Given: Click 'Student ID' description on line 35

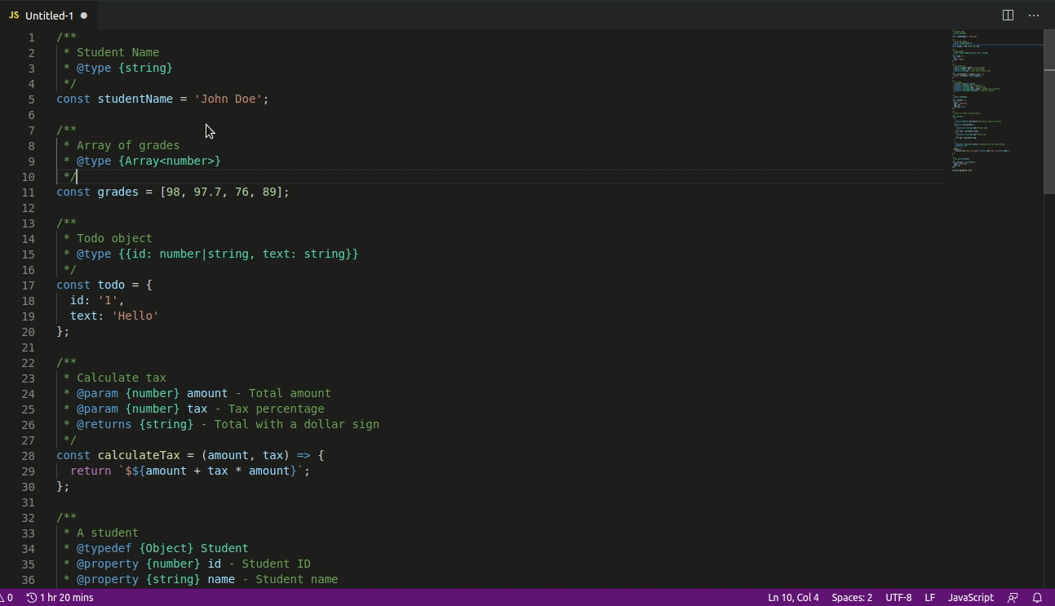Looking at the screenshot, I should (276, 564).
